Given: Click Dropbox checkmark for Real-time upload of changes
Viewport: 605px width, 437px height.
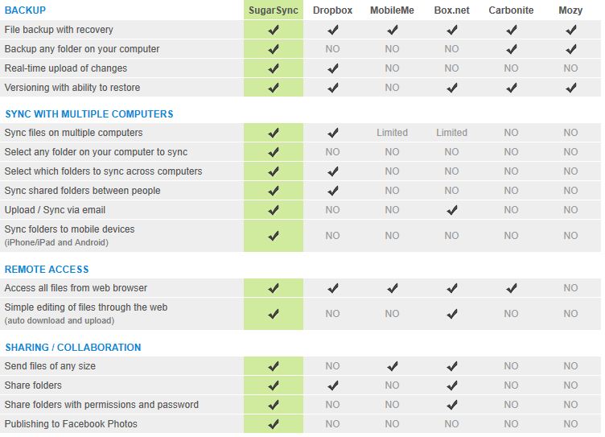Looking at the screenshot, I should coord(333,68).
